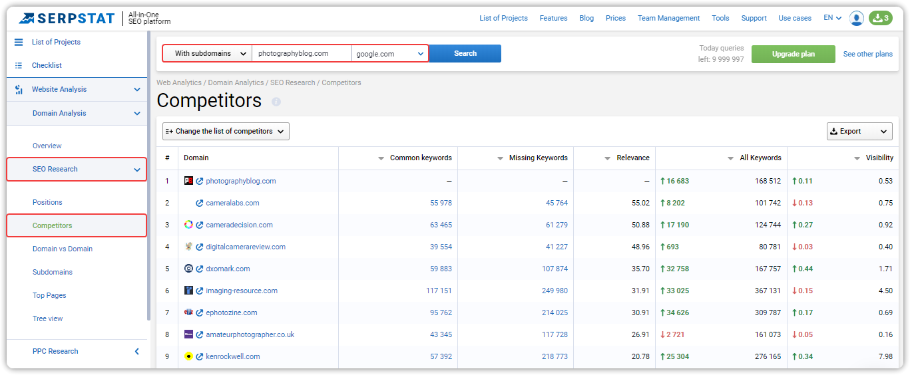Open the user profile avatar icon
This screenshot has height=375, width=910.
857,18
